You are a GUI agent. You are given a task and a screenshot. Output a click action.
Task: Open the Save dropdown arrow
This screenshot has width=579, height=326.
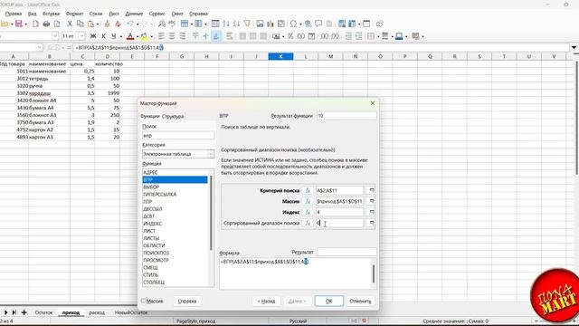point(26,24)
